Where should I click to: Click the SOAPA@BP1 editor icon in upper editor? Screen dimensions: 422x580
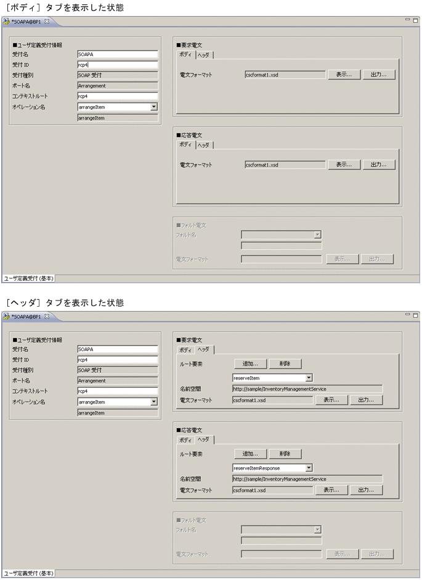6,22
